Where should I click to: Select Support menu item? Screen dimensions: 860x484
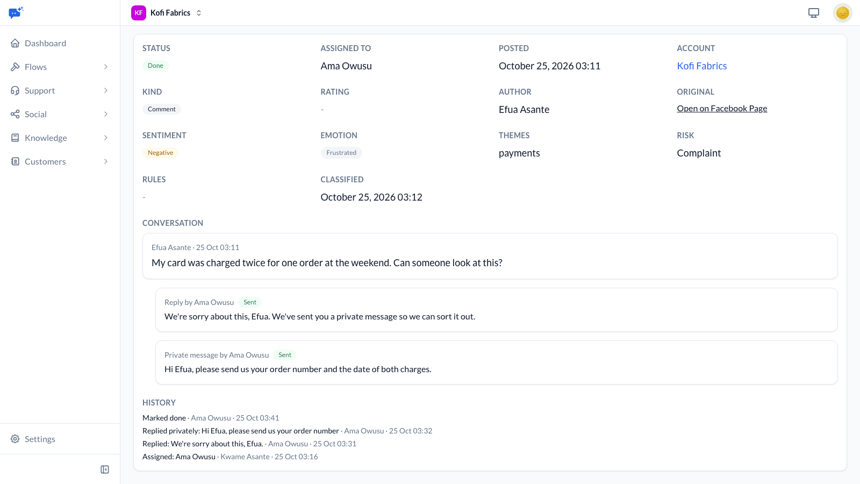[60, 90]
